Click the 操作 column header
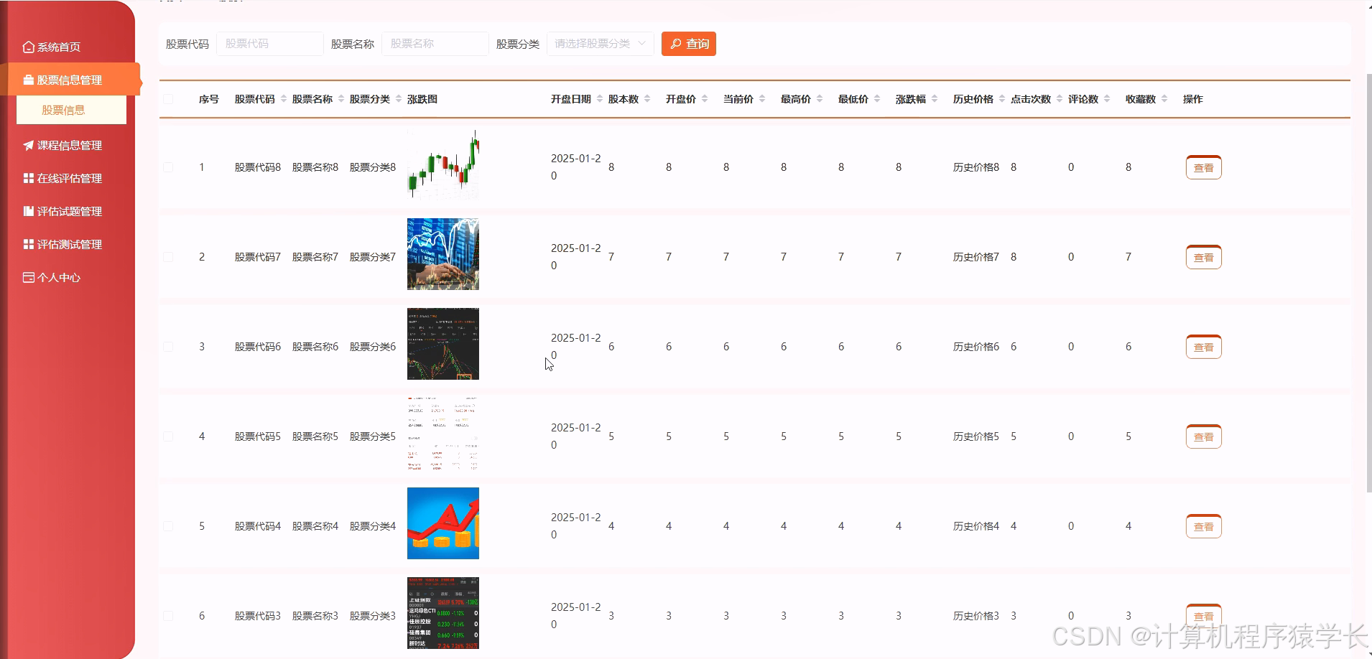 point(1193,99)
